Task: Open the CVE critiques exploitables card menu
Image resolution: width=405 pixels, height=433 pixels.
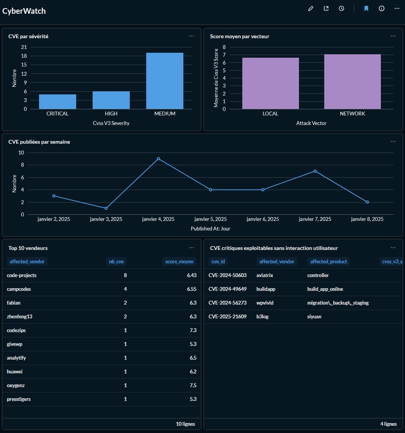Action: coord(393,248)
